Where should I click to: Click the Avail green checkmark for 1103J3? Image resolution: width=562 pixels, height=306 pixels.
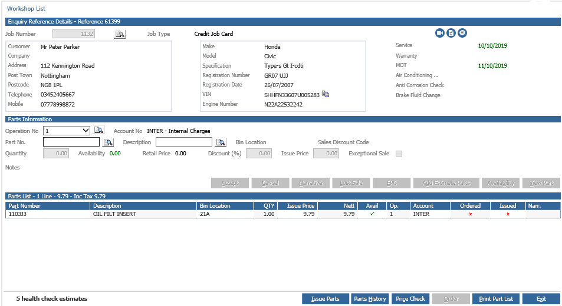pos(372,214)
